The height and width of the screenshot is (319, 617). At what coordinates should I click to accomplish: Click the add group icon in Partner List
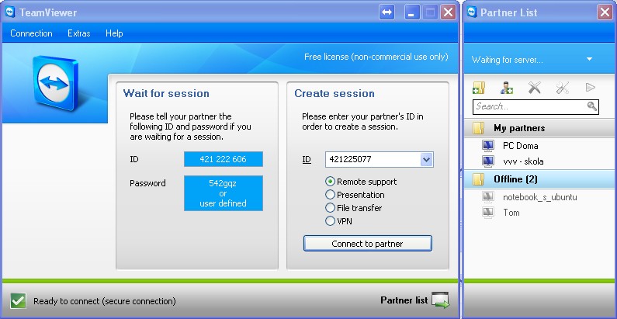[479, 88]
